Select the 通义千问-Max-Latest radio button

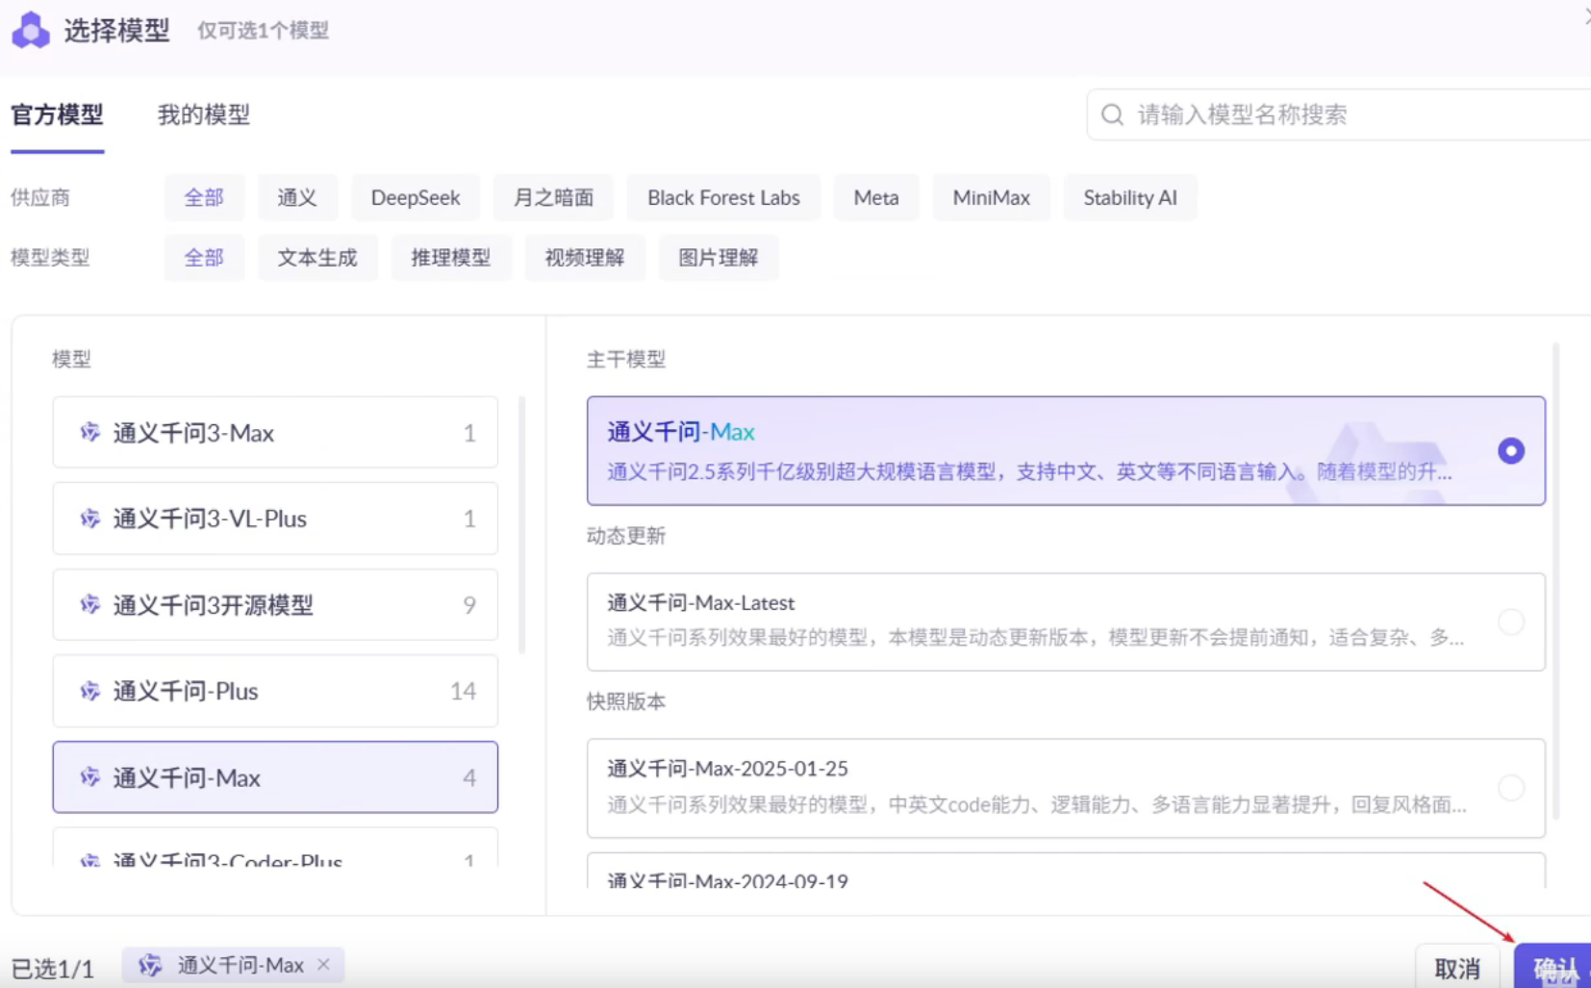coord(1511,621)
